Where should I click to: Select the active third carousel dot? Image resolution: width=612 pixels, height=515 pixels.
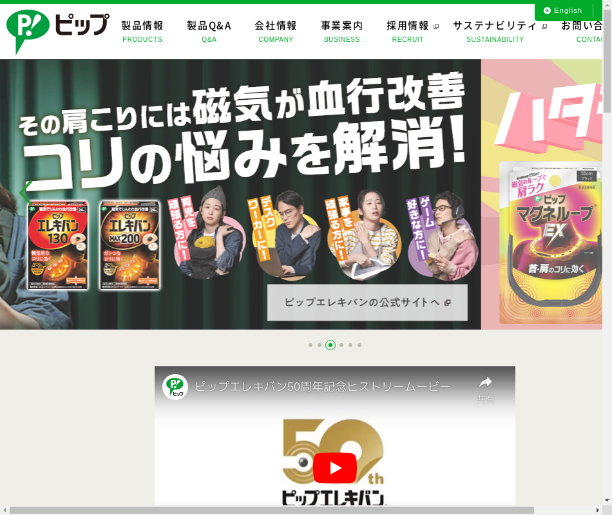pos(330,345)
